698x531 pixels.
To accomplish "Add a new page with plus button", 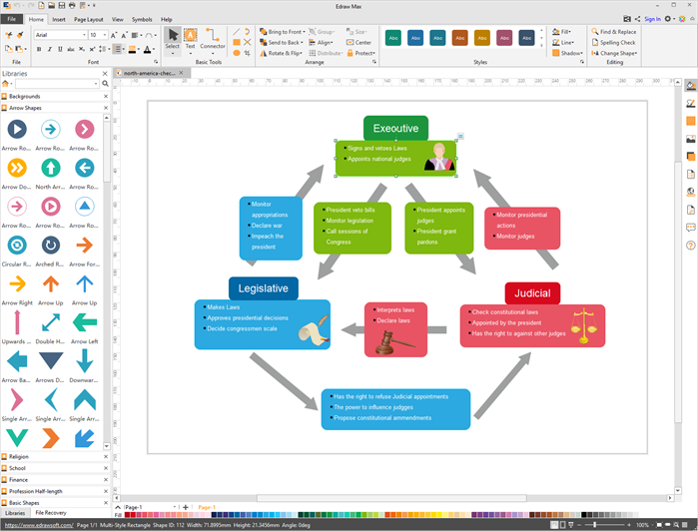I will [186, 507].
